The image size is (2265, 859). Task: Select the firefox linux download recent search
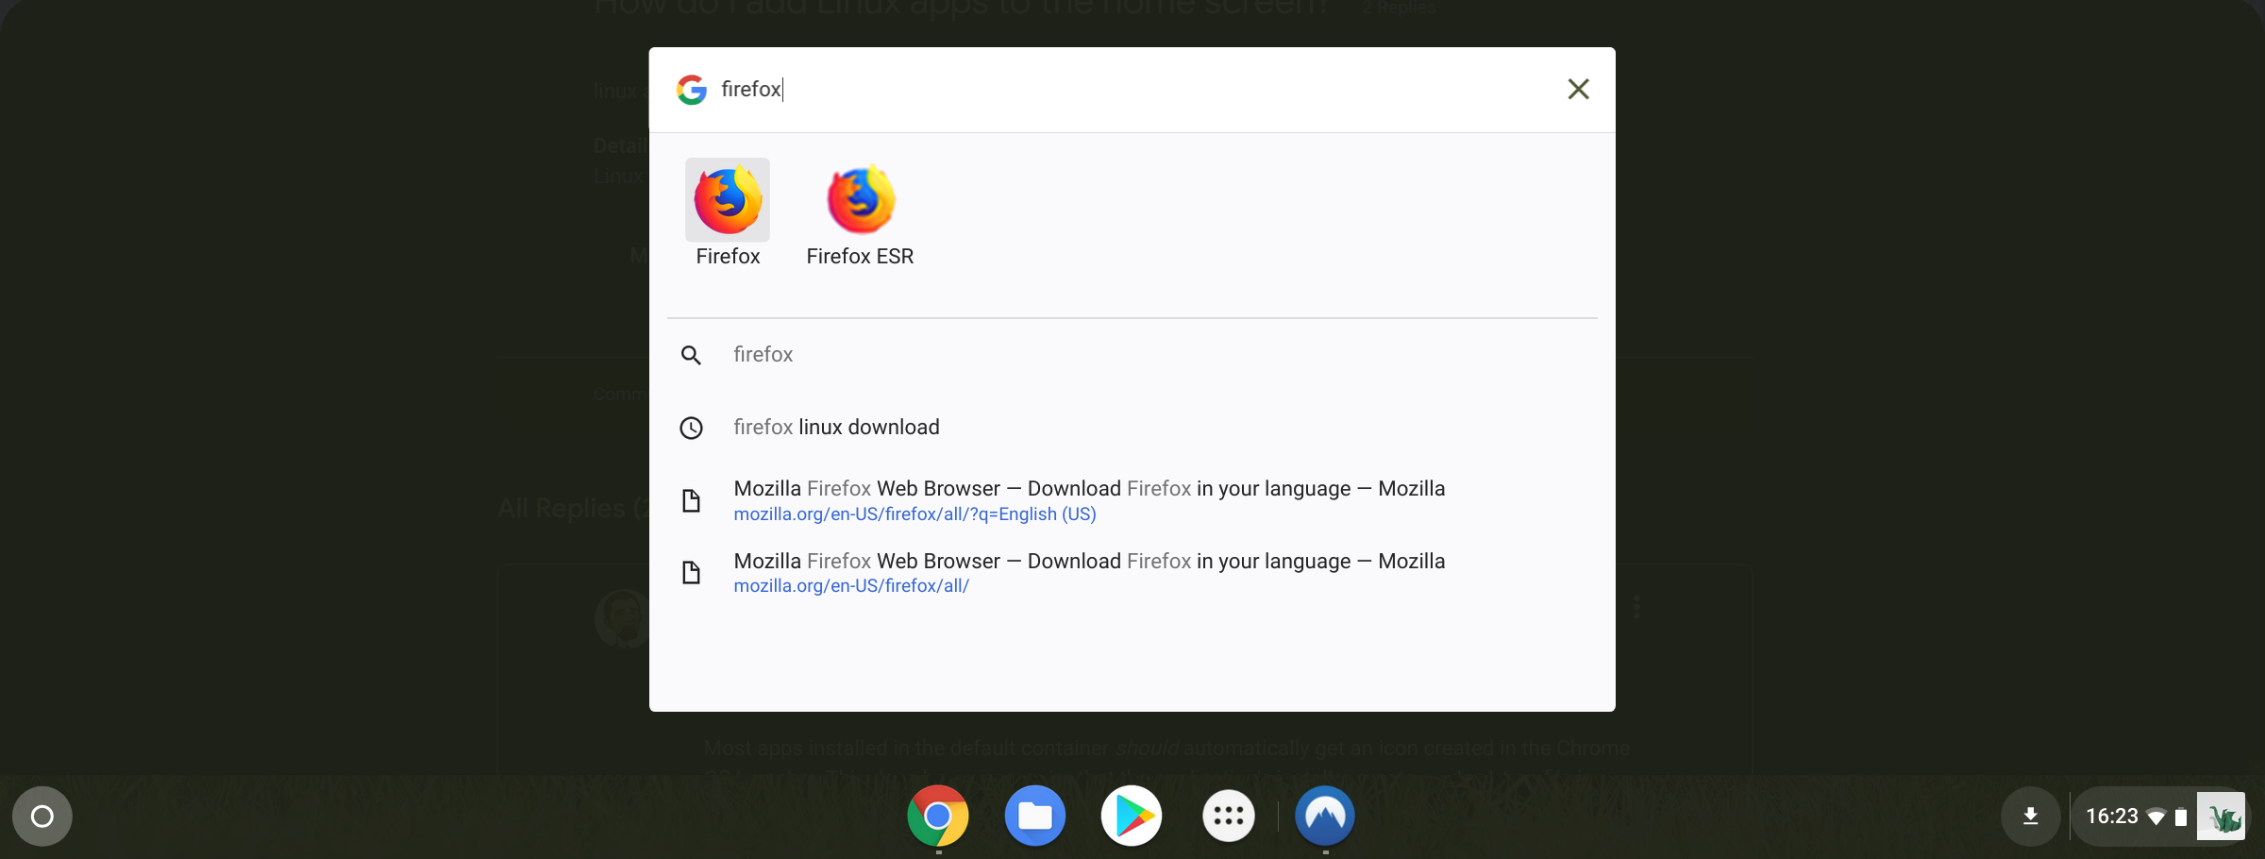pyautogui.click(x=836, y=427)
